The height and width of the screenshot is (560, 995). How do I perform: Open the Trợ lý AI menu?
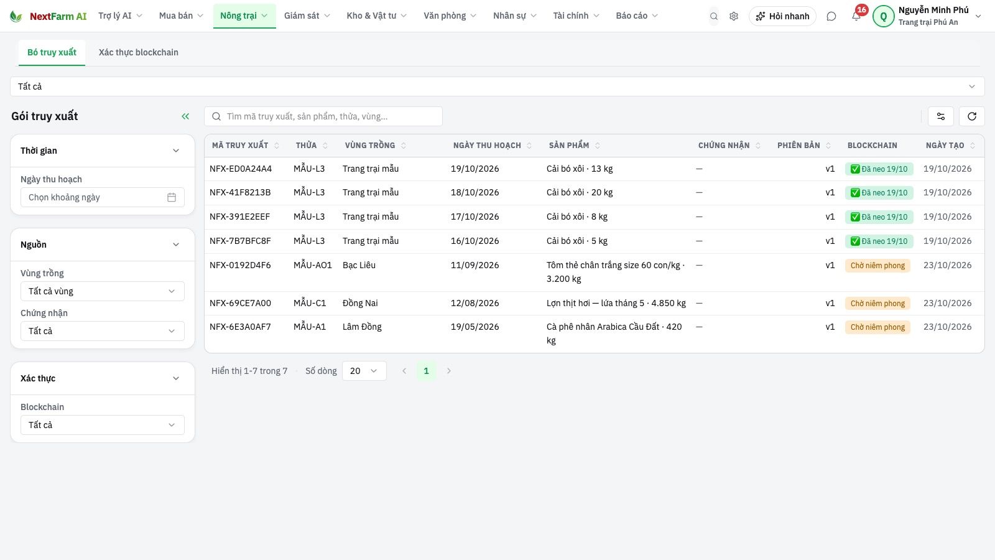120,16
